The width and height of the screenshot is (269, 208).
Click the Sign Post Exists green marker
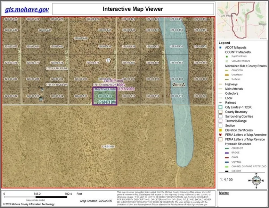pos(227,57)
